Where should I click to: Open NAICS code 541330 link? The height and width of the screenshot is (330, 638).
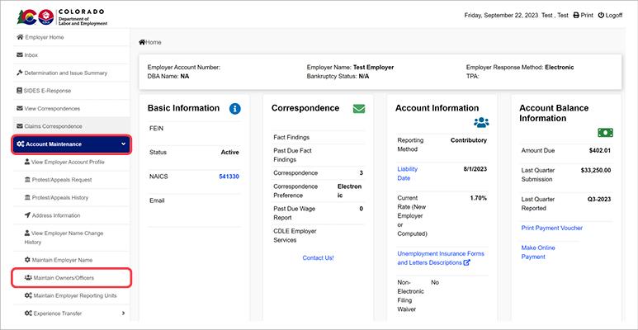coord(229,176)
